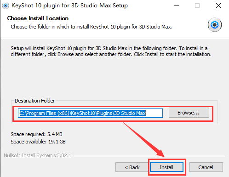This screenshot has width=229, height=177.
Task: Click the red arrow pointing to Install
Action: (144, 140)
